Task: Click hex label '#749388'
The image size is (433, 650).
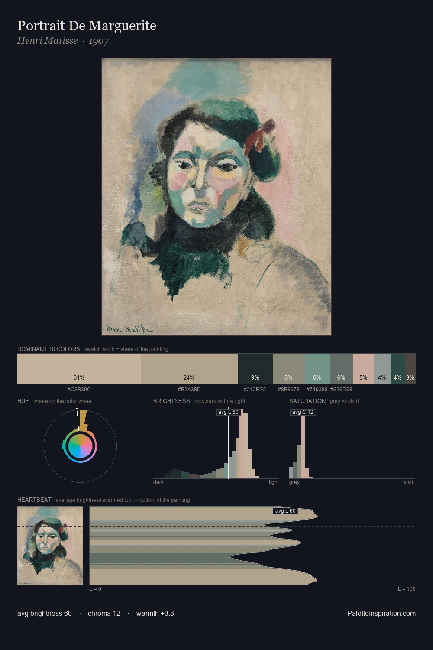Action: 317,390
